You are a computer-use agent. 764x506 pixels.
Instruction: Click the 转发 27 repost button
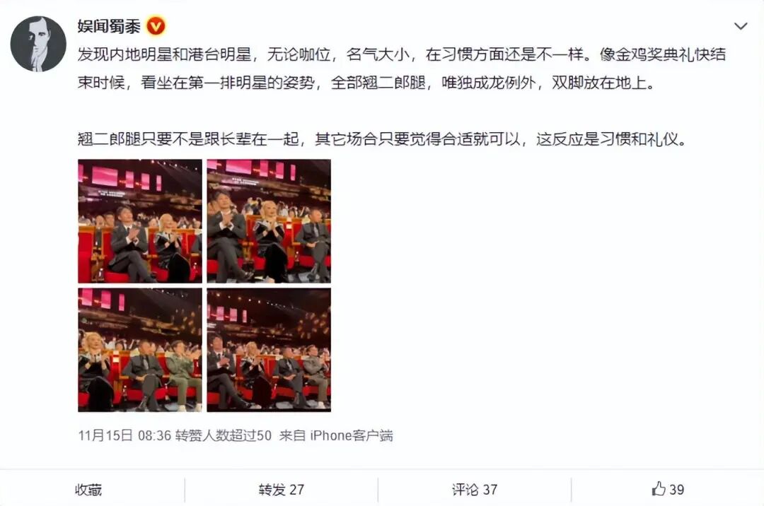pos(281,490)
